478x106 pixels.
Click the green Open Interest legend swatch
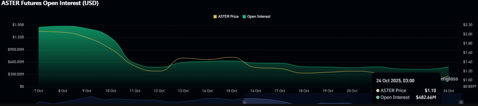(244, 17)
